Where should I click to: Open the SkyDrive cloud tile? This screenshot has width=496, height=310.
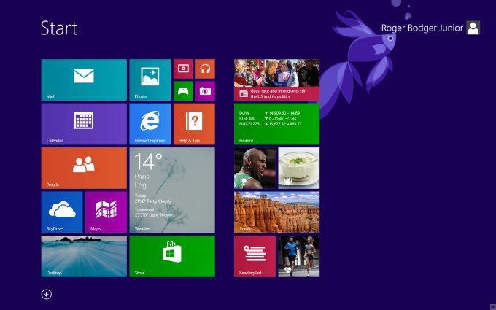(x=62, y=212)
